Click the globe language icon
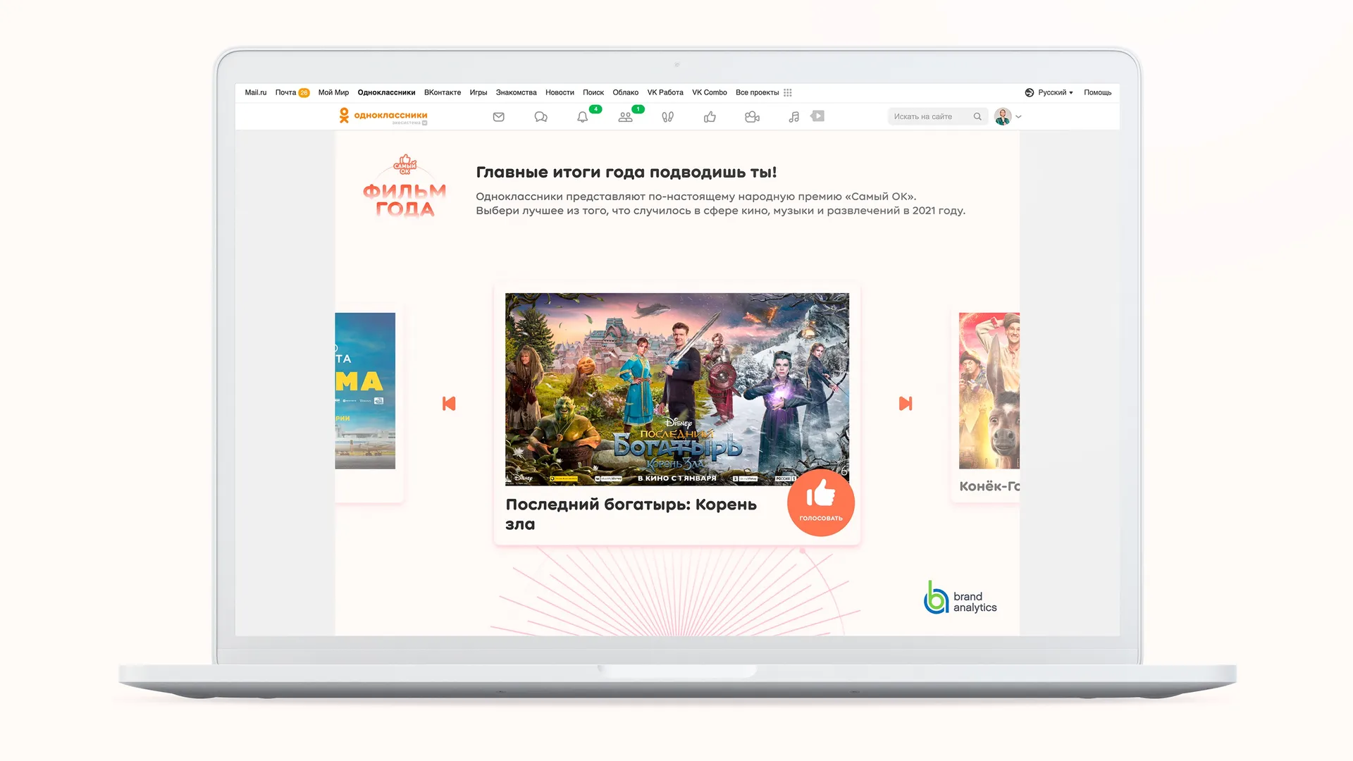Image resolution: width=1353 pixels, height=761 pixels. click(x=1030, y=92)
